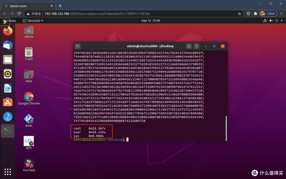Close the terminal window
Viewport: 286px width, 179px height.
click(223, 46)
